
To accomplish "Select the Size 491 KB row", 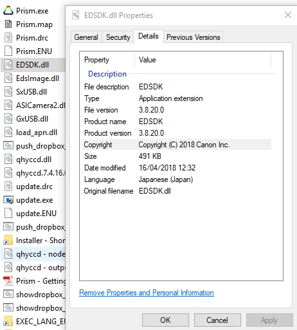I will 177,156.
